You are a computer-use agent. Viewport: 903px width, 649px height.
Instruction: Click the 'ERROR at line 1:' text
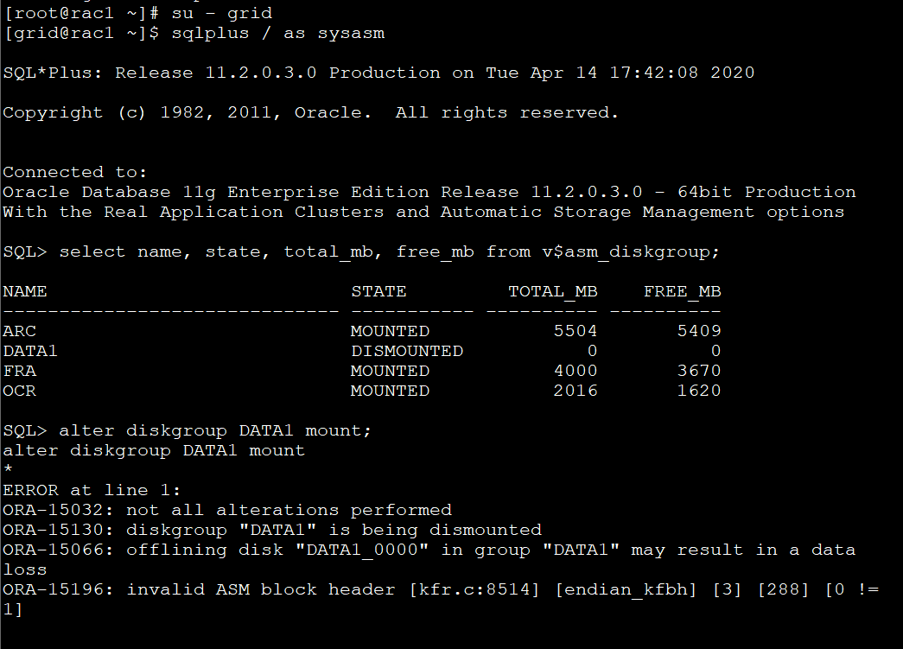(x=92, y=490)
